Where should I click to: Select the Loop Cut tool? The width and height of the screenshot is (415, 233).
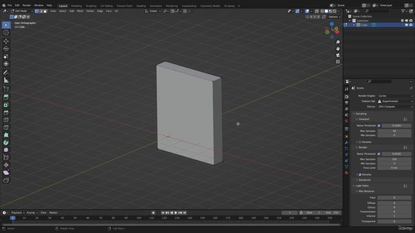[x=6, y=120]
